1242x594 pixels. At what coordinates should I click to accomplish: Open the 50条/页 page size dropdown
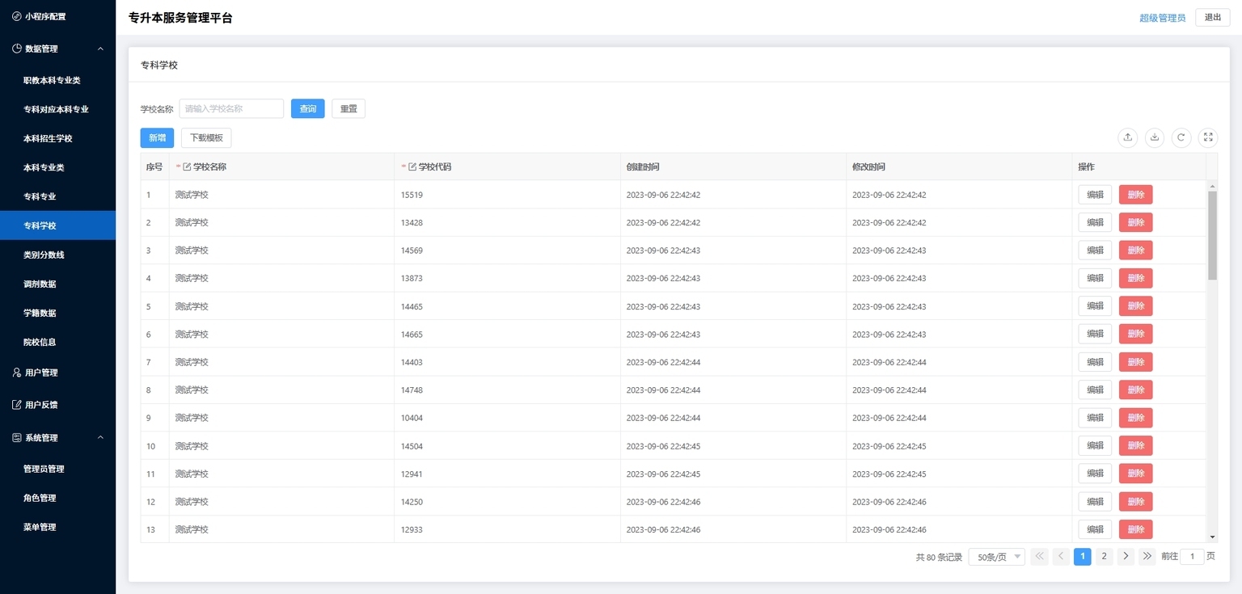pos(996,557)
